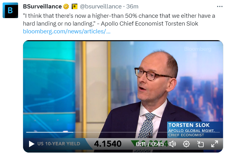Click the BSurveillance profile avatar

pyautogui.click(x=11, y=10)
